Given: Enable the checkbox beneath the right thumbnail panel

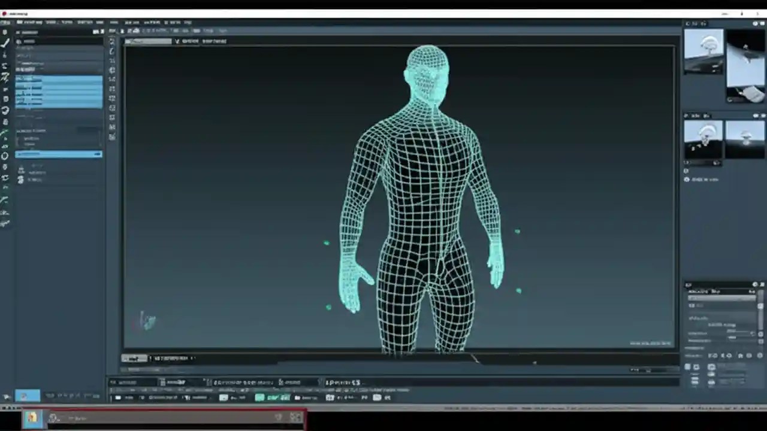Looking at the screenshot, I should 688,179.
